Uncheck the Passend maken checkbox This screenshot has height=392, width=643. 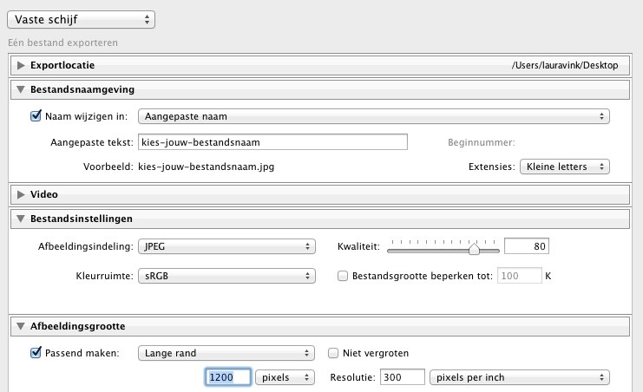tap(36, 353)
